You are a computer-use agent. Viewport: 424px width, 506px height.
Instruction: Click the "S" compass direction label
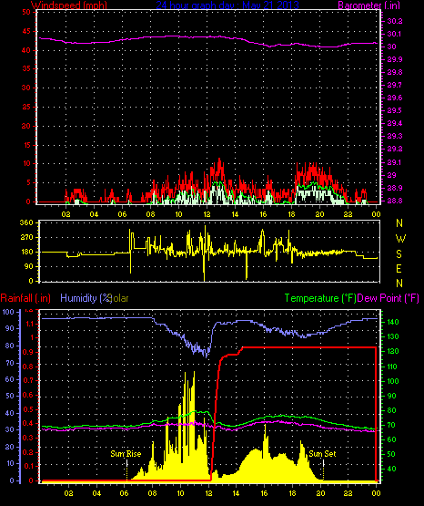coord(399,254)
